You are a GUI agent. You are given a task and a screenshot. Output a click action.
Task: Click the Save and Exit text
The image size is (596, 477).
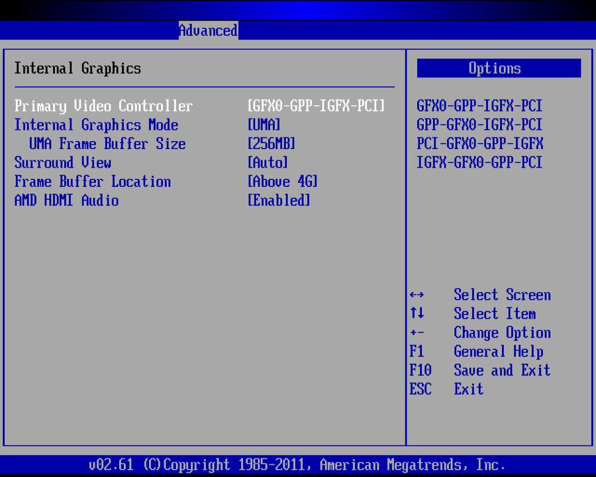502,370
